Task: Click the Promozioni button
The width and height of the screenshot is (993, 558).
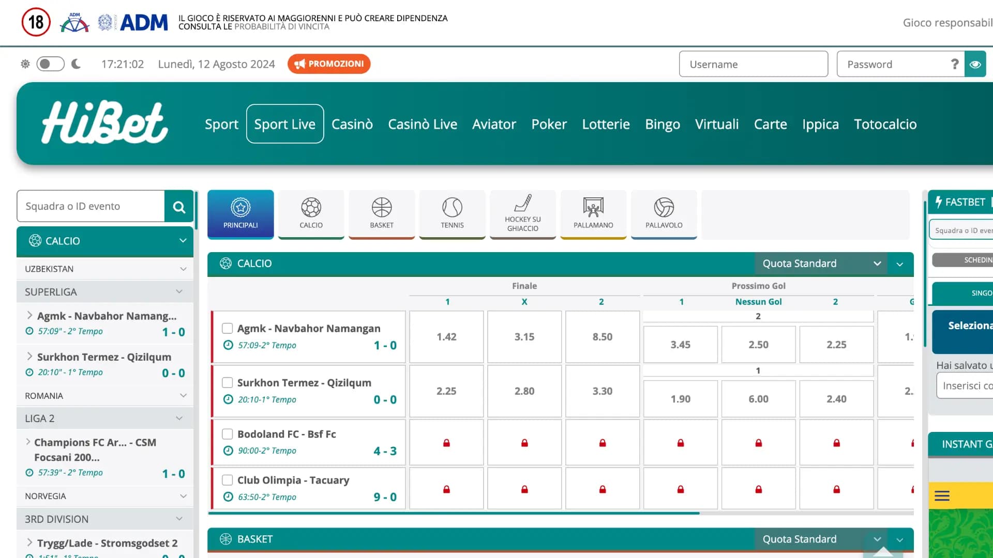Action: [329, 64]
